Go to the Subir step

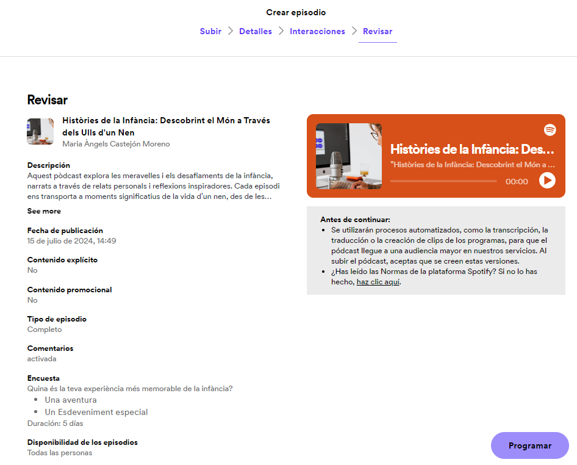coord(210,31)
